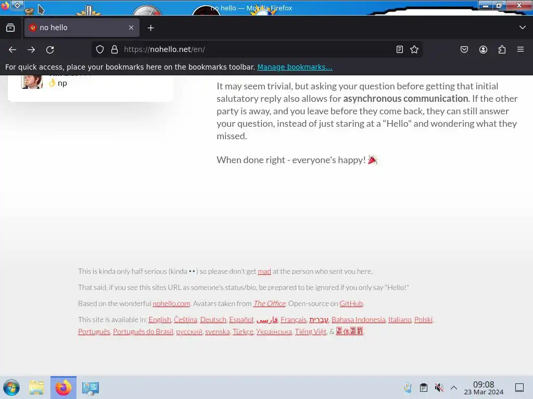Open Firefox View icon

pos(10,28)
